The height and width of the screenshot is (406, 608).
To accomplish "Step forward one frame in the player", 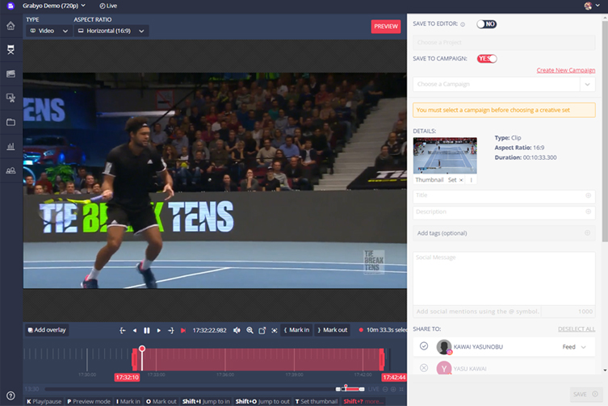I will (158, 330).
